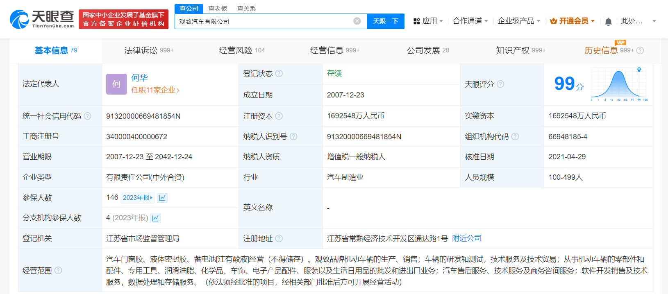This screenshot has width=668, height=294.
Task: Expand the 企业级产品 dropdown
Action: [518, 21]
